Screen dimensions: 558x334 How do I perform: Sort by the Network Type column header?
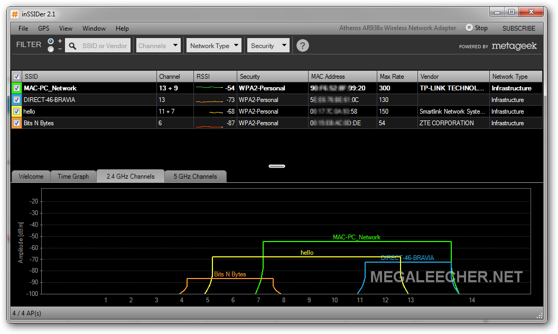point(516,77)
